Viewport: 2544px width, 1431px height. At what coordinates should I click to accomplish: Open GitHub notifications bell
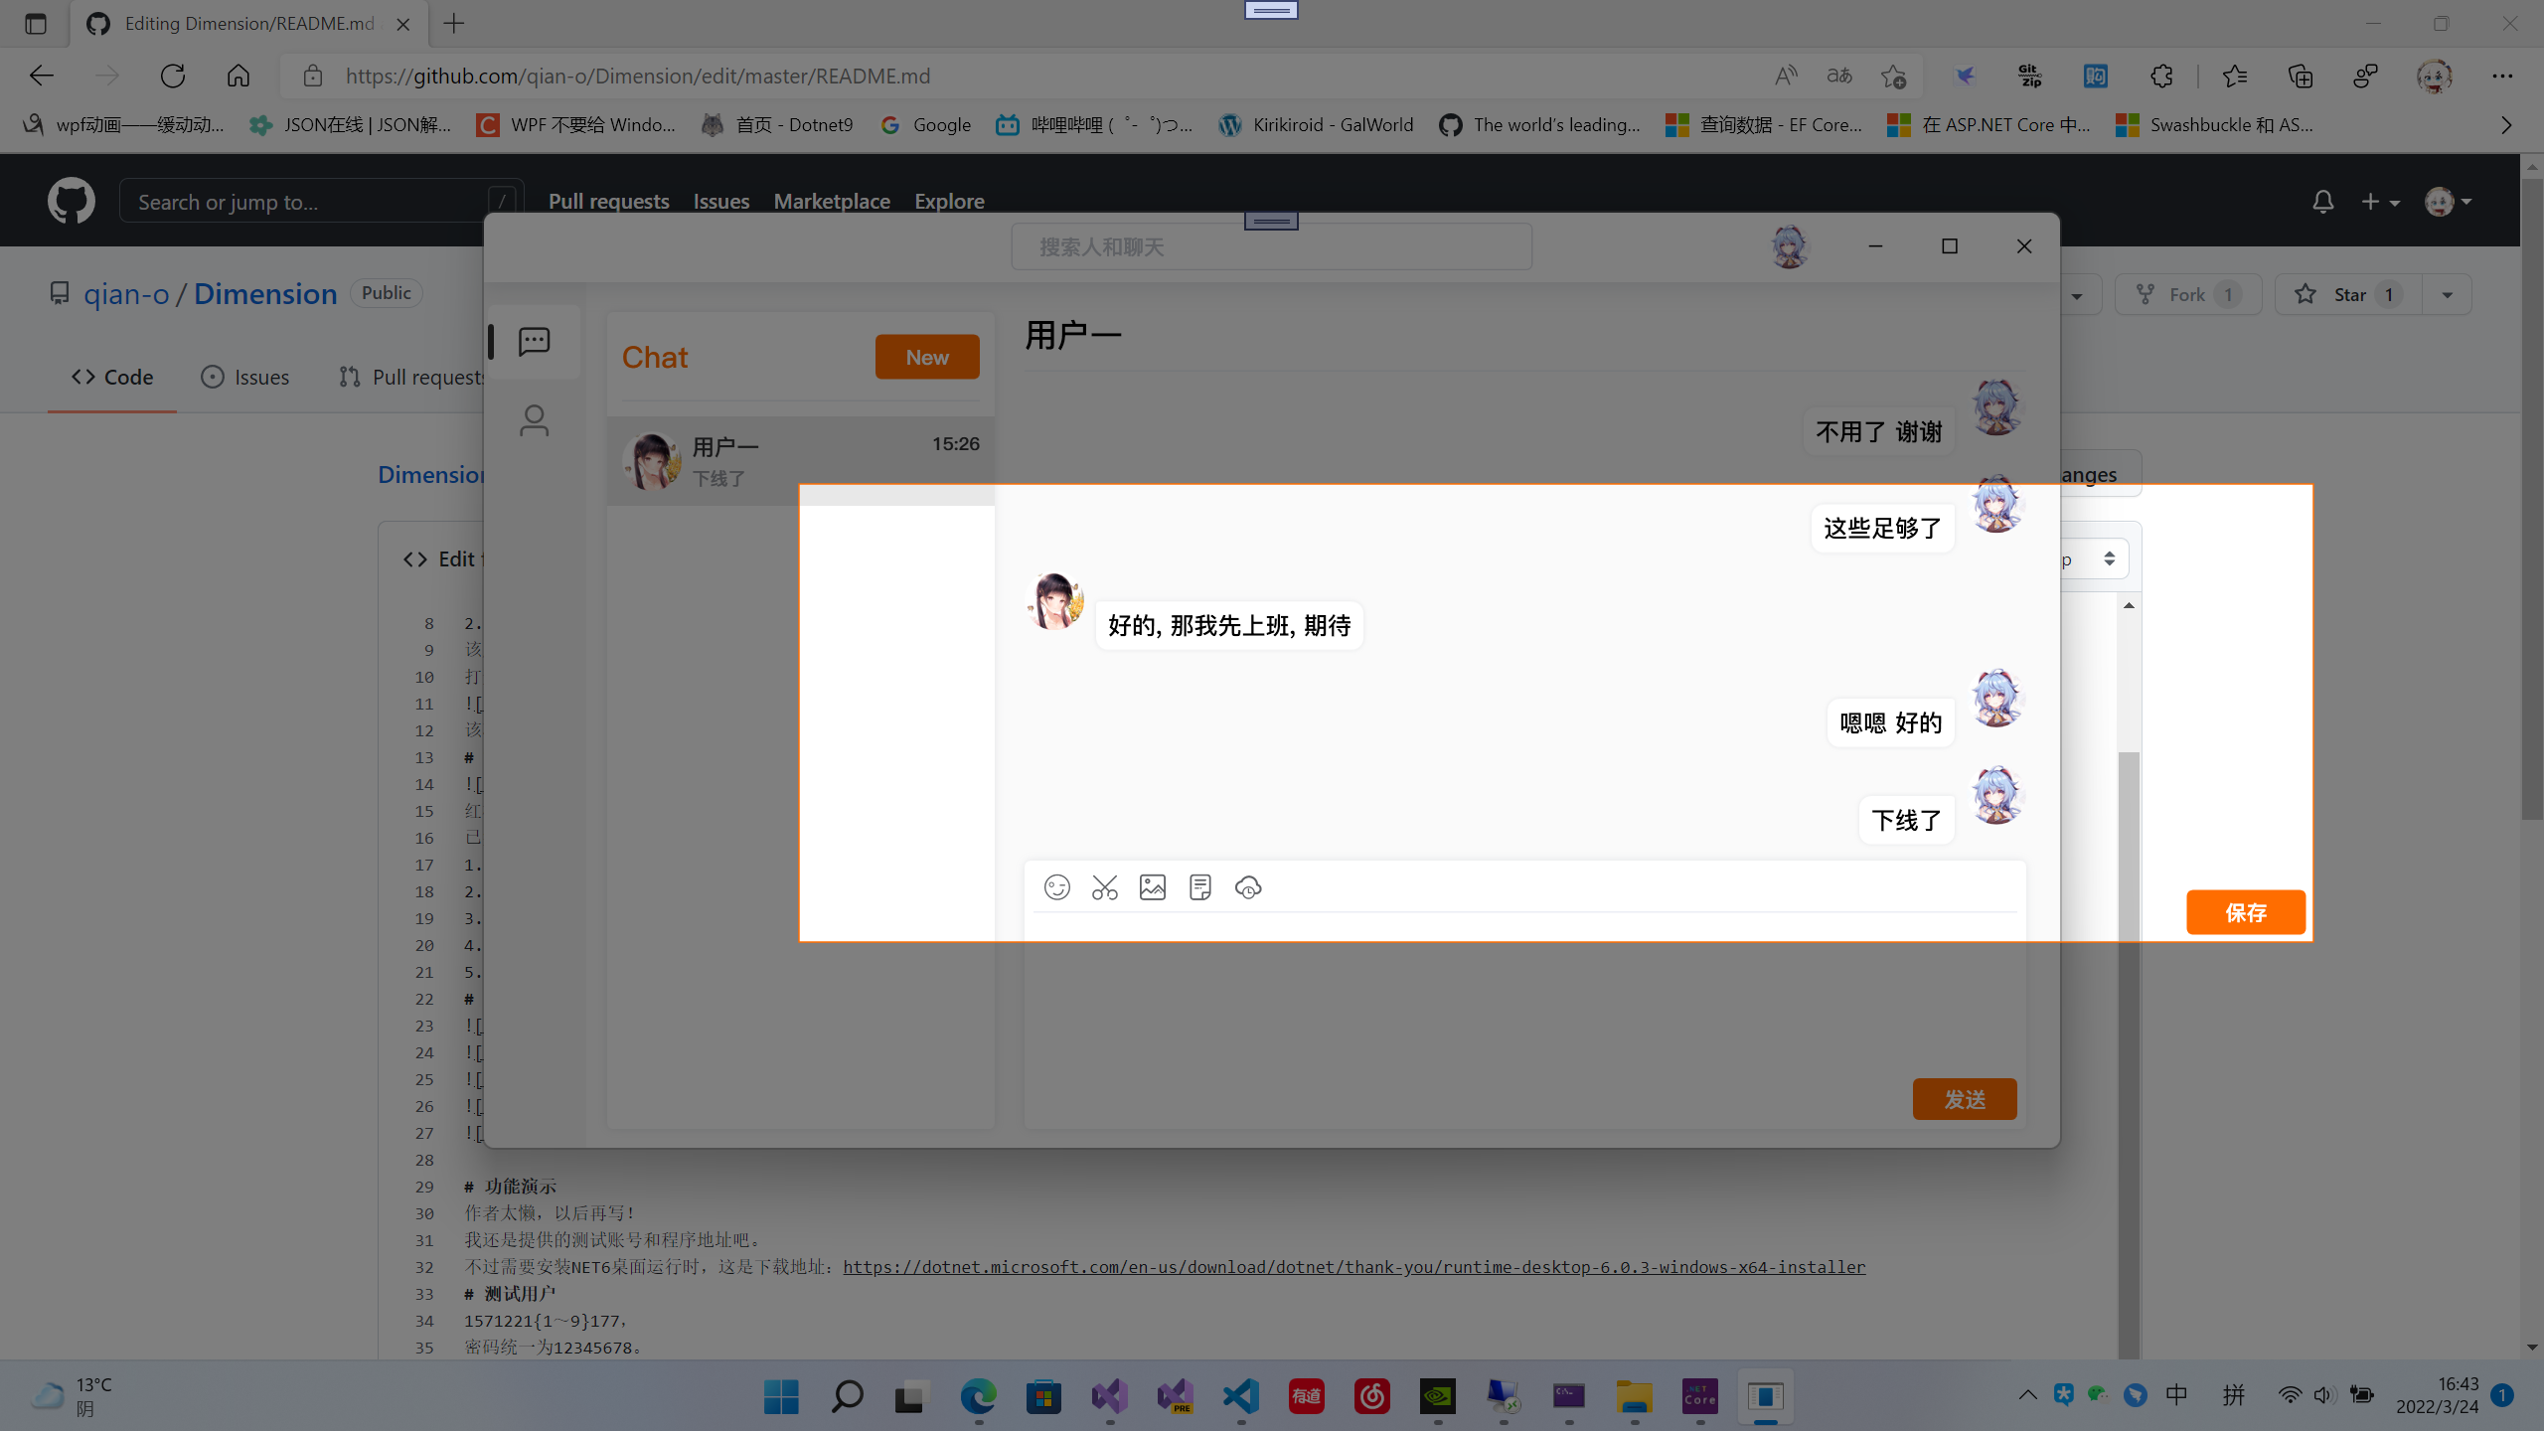pyautogui.click(x=2322, y=202)
